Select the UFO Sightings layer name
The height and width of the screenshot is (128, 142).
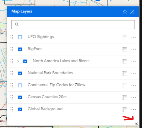tap(41, 37)
